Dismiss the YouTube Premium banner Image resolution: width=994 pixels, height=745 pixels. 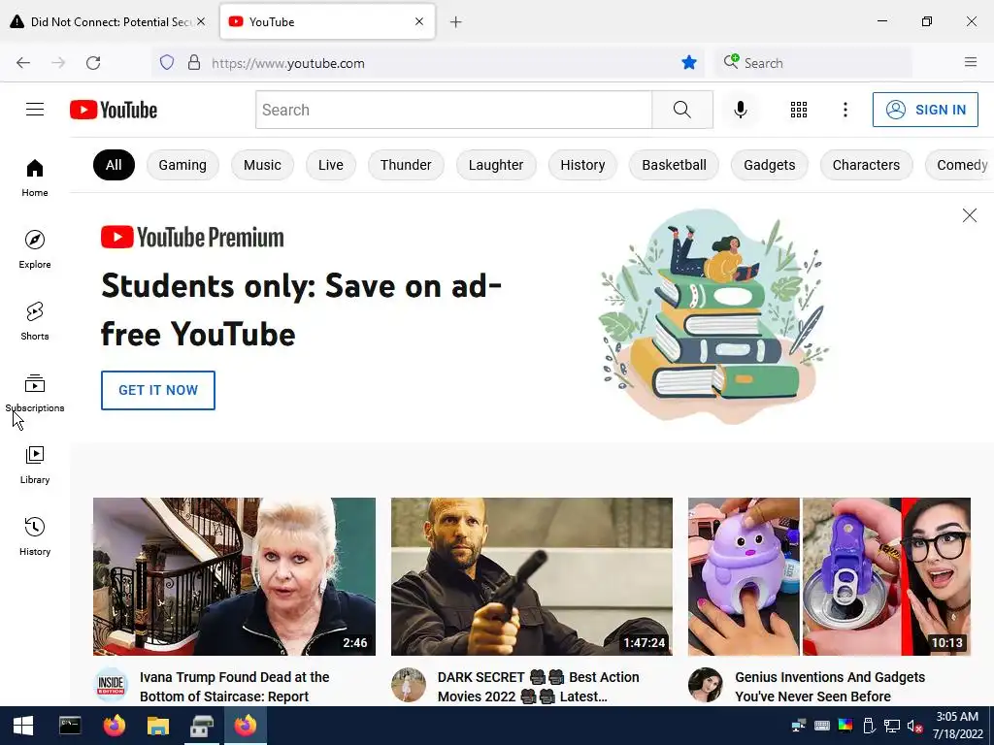point(970,215)
